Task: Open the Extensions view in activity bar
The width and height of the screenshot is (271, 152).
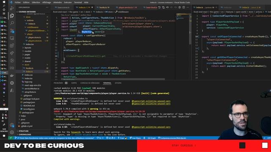Action: pyautogui.click(x=12, y=46)
